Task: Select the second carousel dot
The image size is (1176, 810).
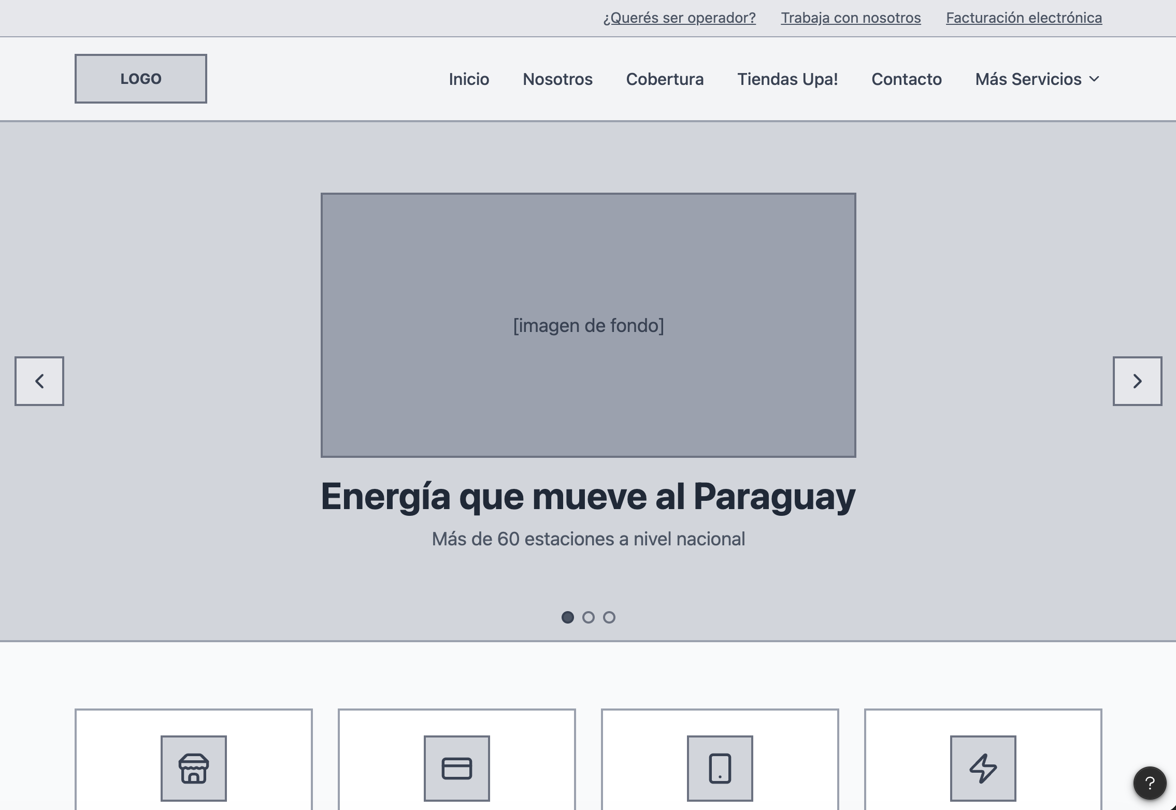Action: point(589,617)
